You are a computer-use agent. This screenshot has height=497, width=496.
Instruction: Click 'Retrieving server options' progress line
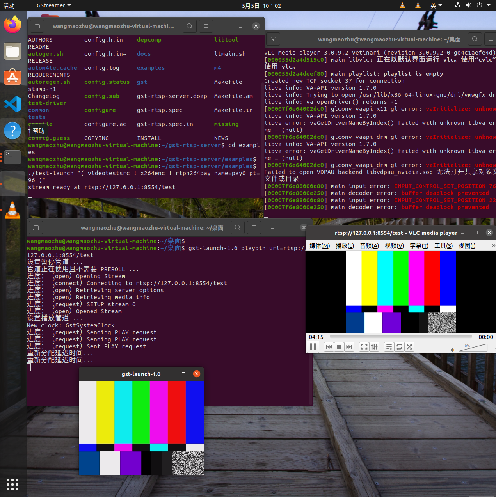click(x=120, y=290)
